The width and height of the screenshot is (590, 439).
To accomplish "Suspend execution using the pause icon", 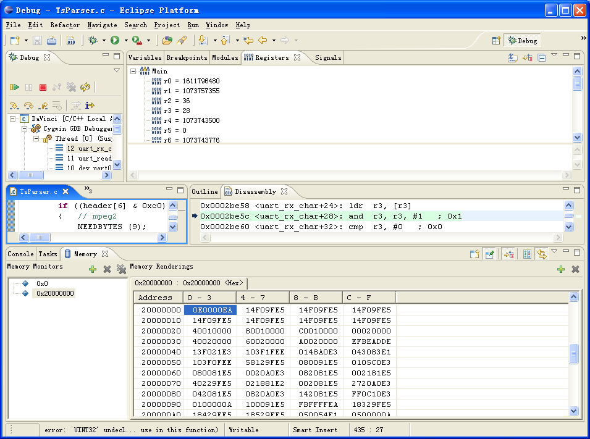I will click(28, 87).
